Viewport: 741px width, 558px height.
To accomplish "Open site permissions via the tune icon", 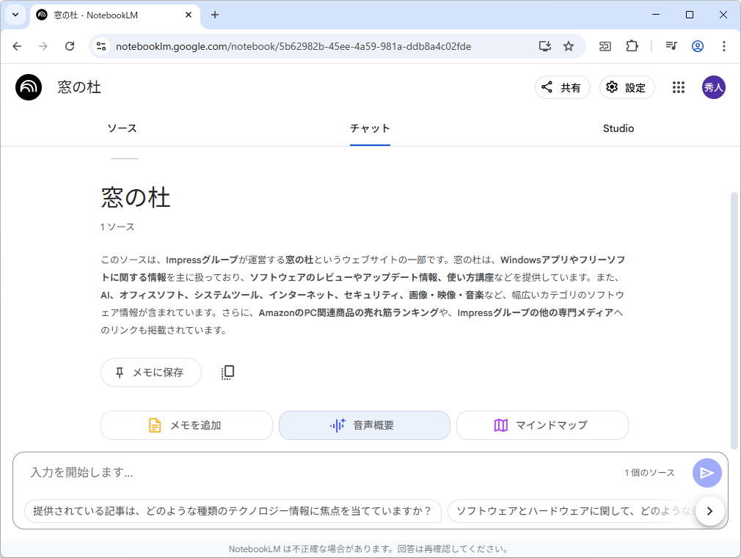I will (100, 45).
